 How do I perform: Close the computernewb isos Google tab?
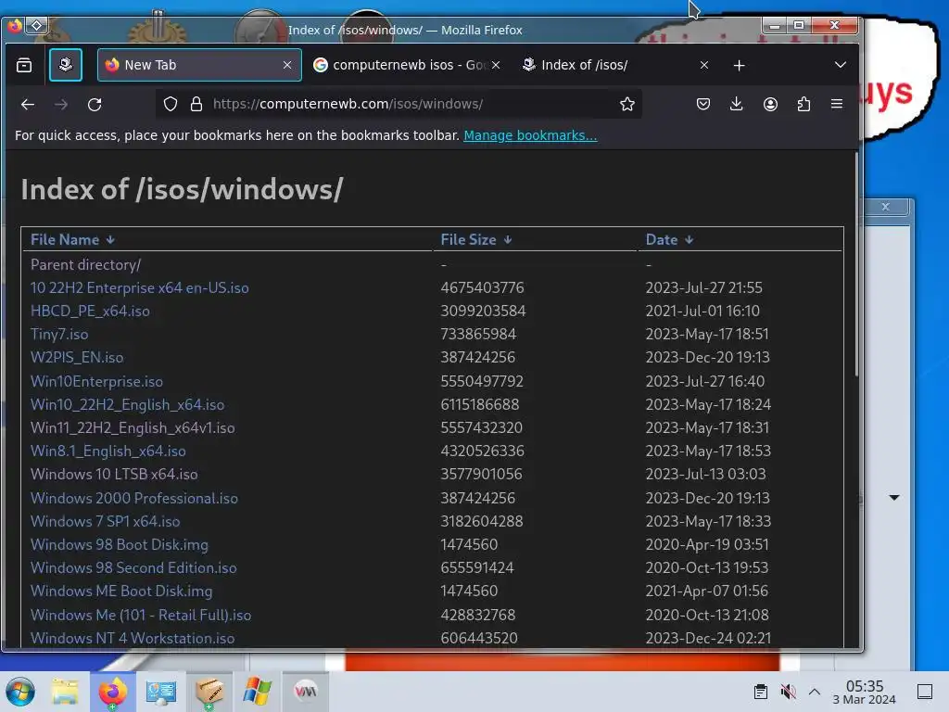pos(496,65)
